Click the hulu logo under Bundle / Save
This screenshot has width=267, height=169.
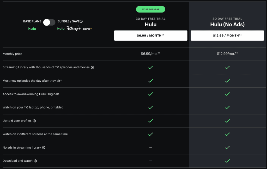click(61, 29)
